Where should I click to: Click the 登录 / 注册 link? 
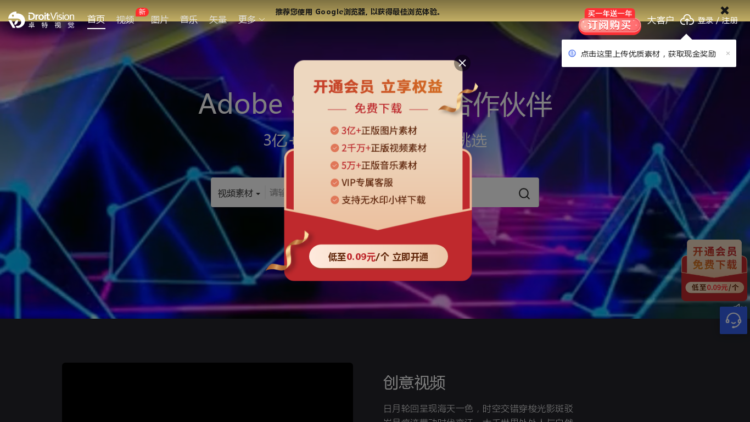tap(718, 20)
